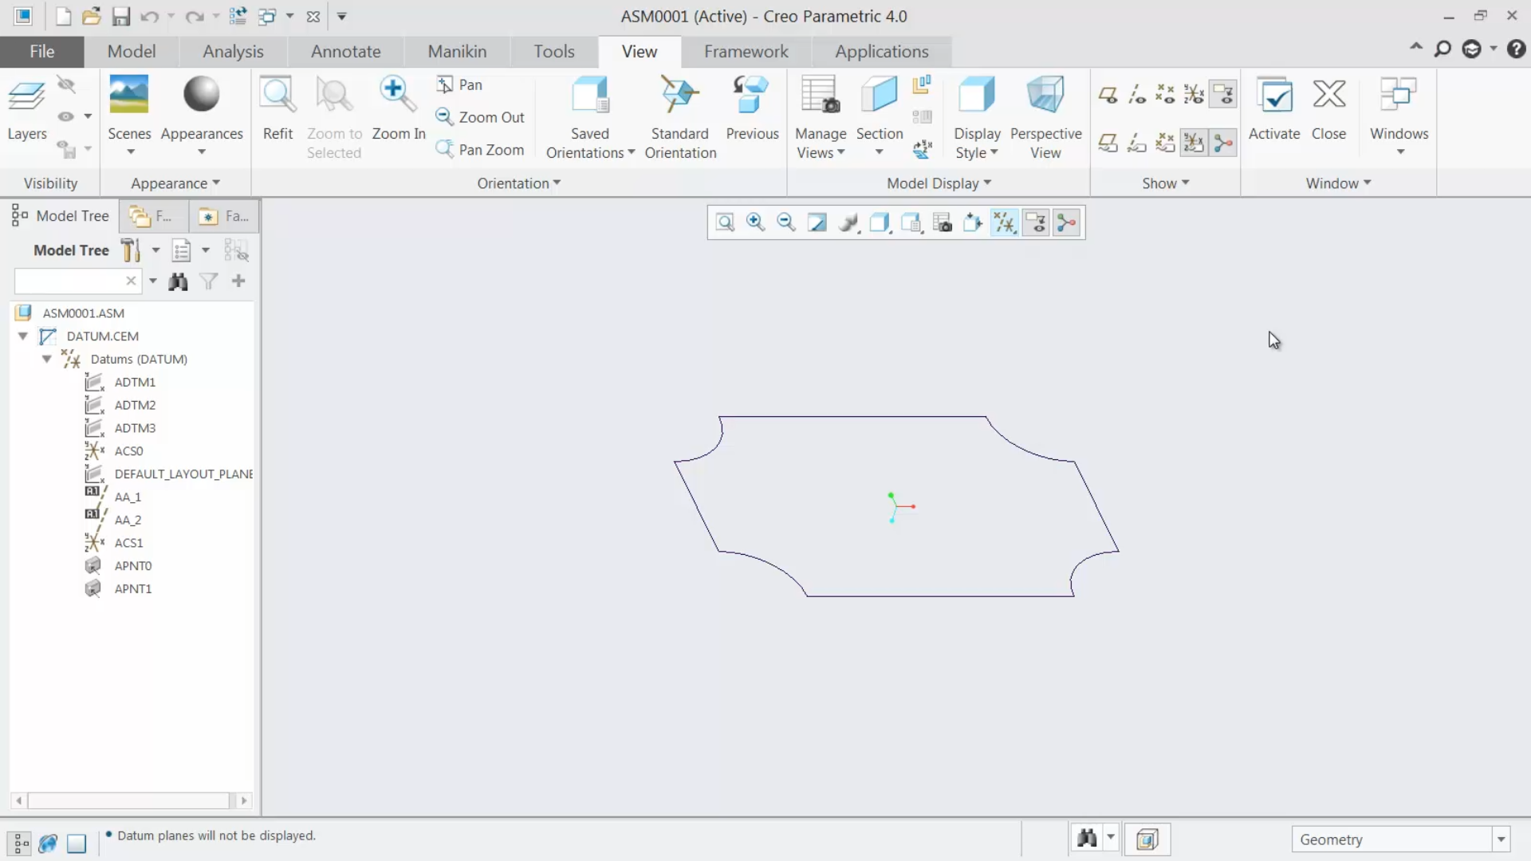
Task: Click the Zoom In ribbon button
Action: 398,110
